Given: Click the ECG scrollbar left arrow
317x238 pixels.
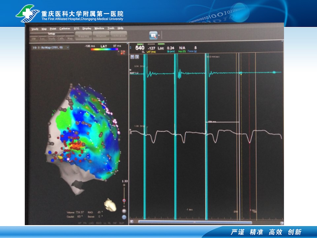Looking at the screenshot, I should point(131,222).
